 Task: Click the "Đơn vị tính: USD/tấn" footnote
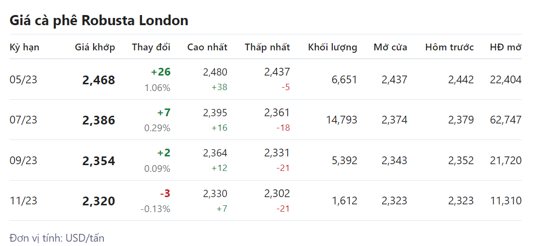click(57, 238)
